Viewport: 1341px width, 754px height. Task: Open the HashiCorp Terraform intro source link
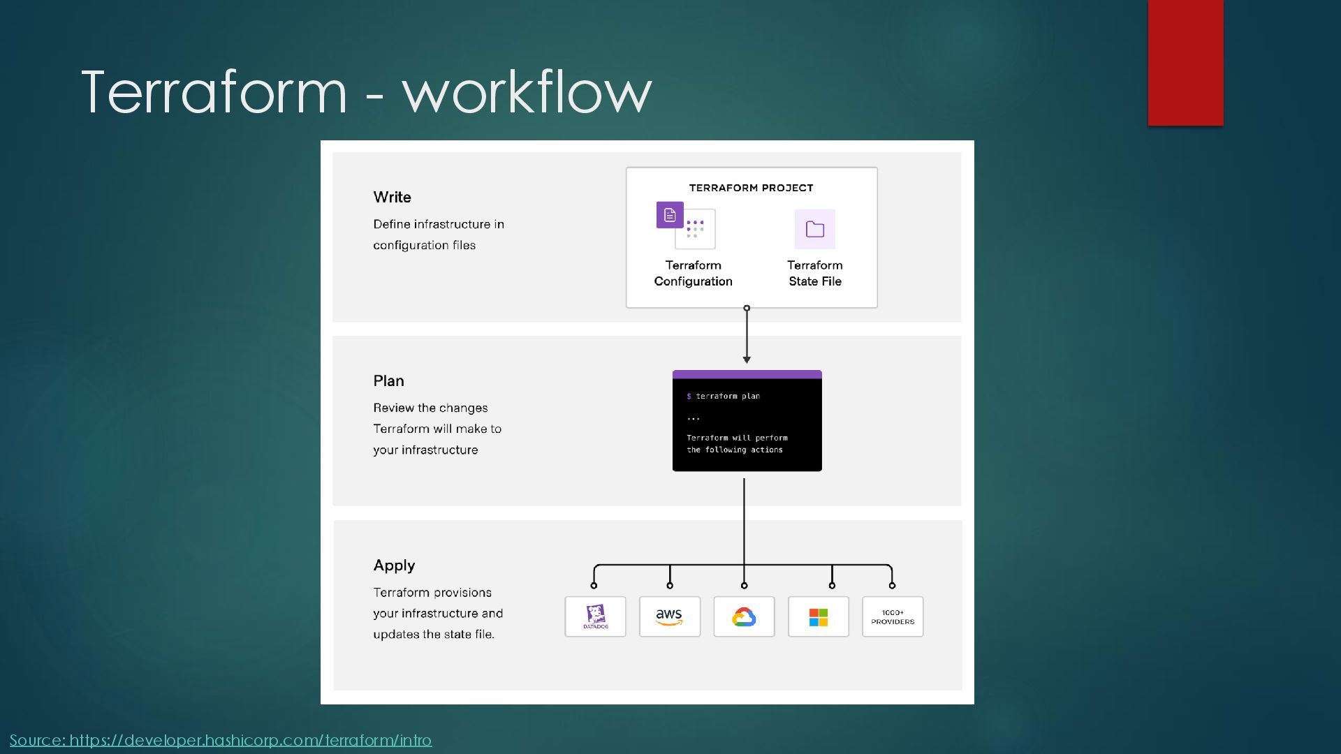point(221,740)
